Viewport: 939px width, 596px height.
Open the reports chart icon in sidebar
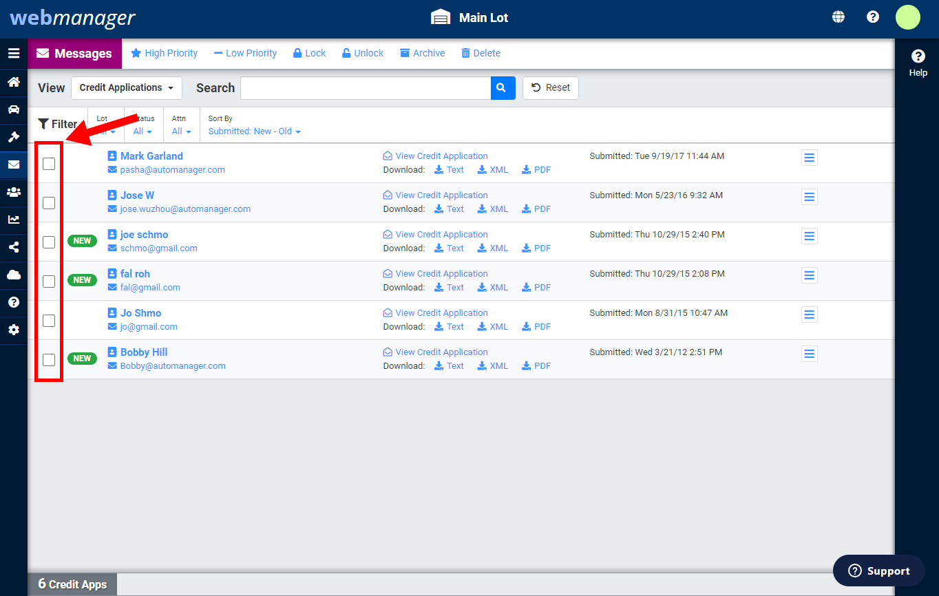(14, 220)
